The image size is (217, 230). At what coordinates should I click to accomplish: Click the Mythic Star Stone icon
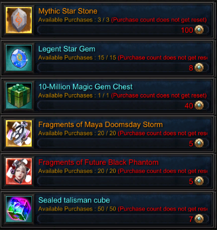coord(19,20)
